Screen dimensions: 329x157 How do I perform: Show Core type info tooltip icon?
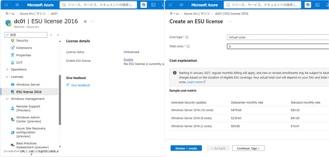pos(187,37)
